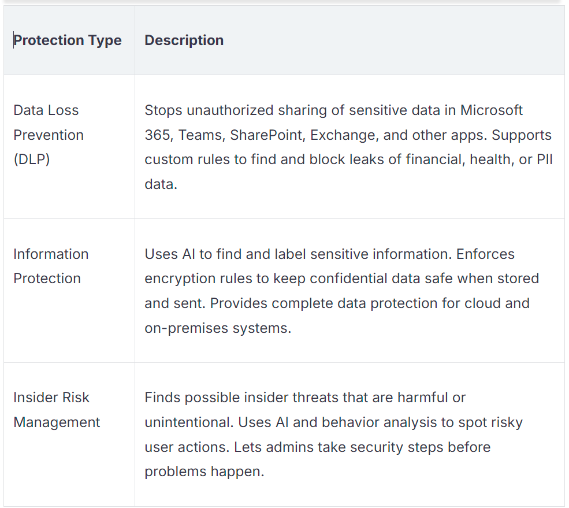Click the DLP description paragraph

pyautogui.click(x=348, y=147)
